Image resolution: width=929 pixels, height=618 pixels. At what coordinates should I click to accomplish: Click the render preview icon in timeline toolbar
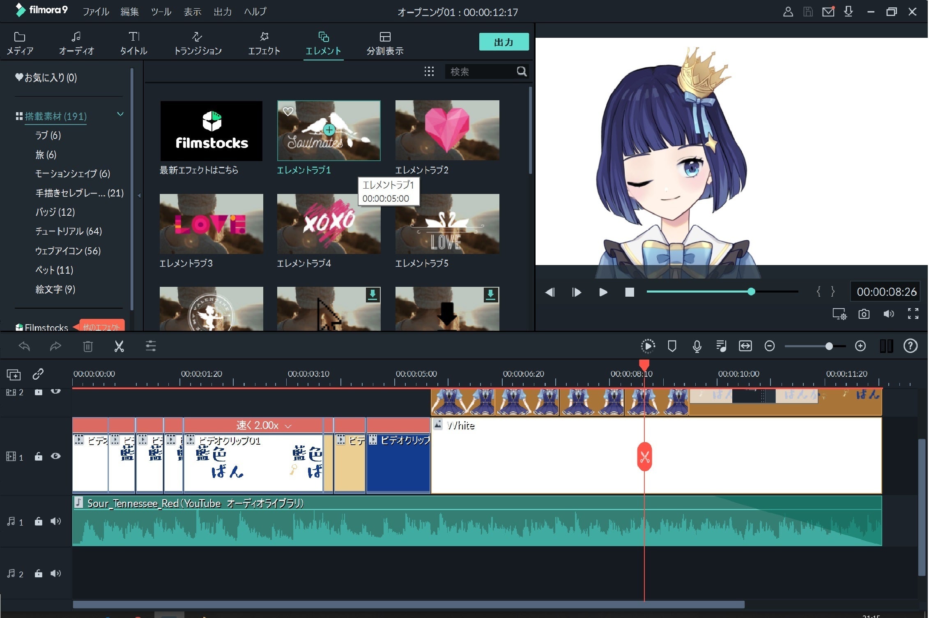[648, 346]
